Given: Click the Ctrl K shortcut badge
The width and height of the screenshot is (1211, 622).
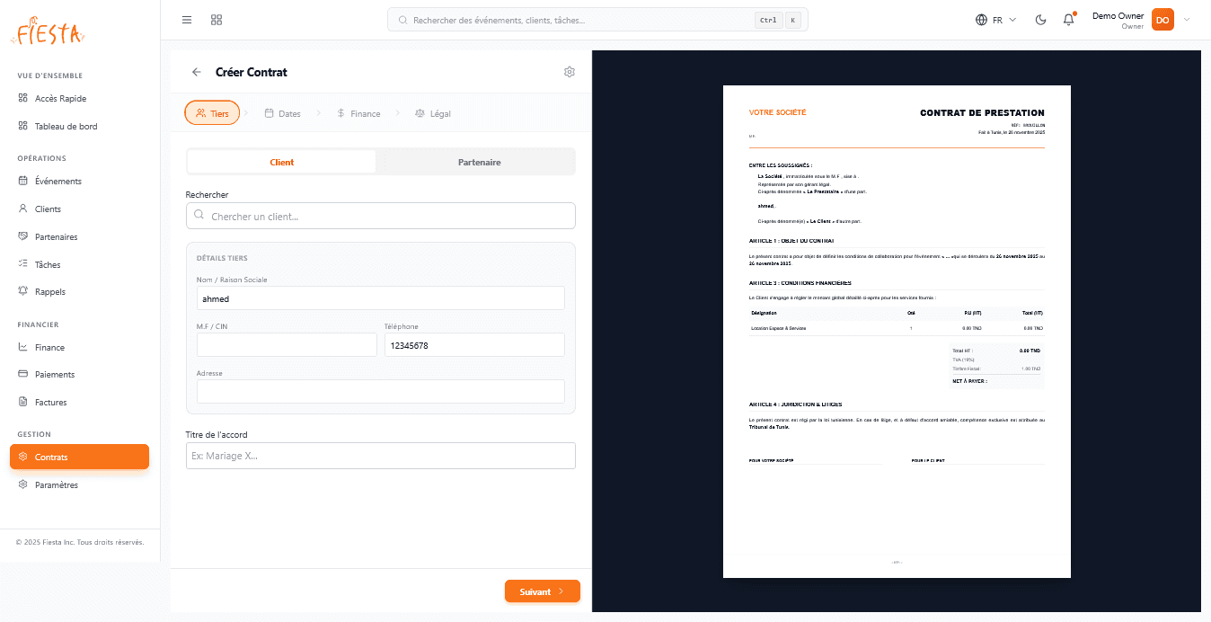Looking at the screenshot, I should coord(778,20).
